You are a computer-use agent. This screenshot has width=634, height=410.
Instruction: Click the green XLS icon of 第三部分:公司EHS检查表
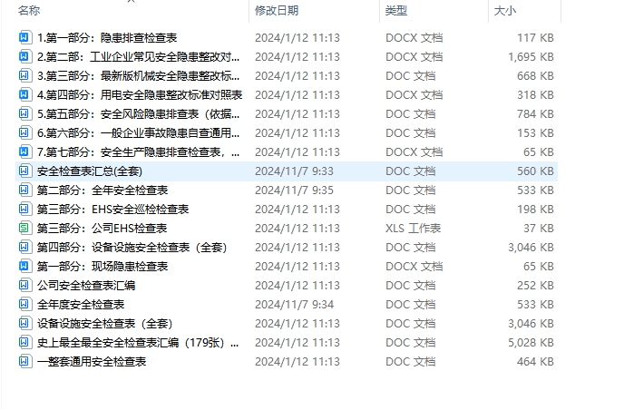[24, 228]
